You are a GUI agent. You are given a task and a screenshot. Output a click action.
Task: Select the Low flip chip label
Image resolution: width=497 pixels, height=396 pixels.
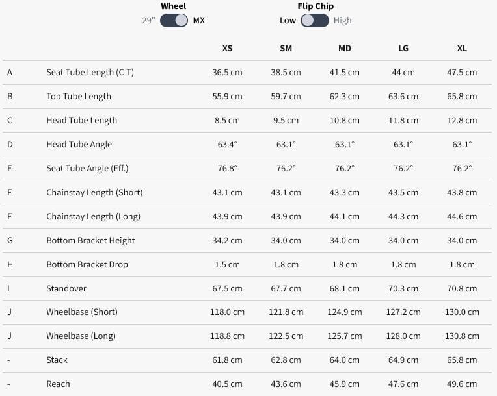288,21
